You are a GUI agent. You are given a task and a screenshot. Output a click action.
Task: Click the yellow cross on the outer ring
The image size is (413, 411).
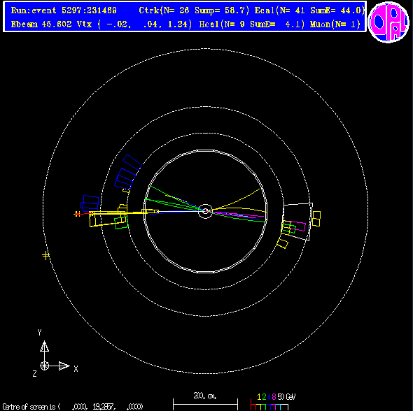(x=45, y=255)
